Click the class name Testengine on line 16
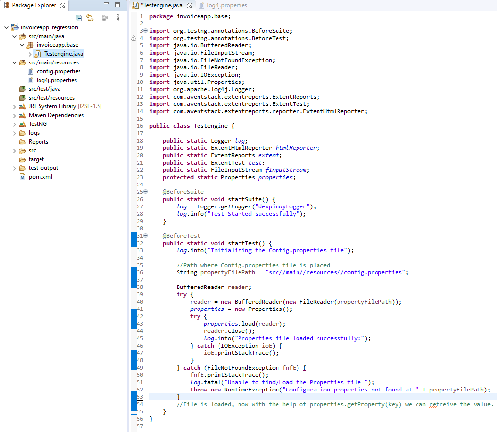The width and height of the screenshot is (497, 432). (211, 126)
